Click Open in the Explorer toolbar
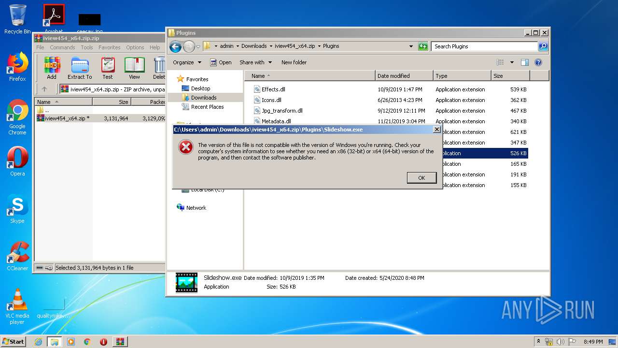 (221, 62)
